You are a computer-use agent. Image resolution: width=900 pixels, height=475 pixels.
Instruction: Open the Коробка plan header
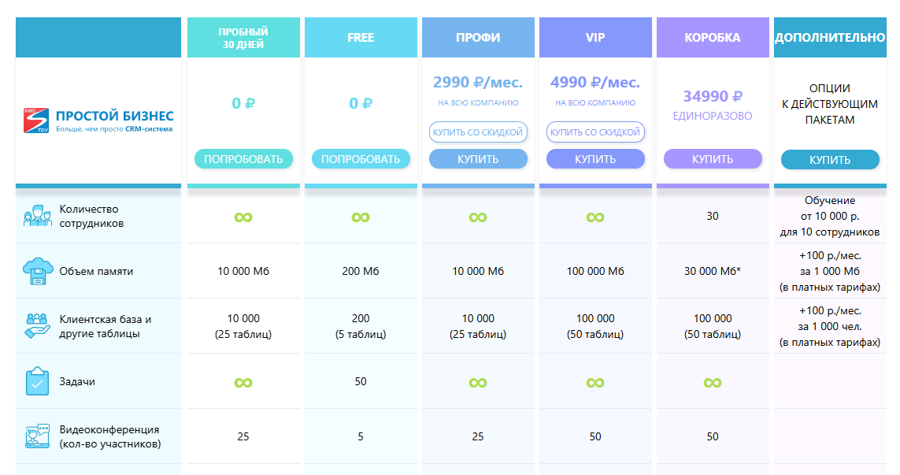(x=713, y=38)
